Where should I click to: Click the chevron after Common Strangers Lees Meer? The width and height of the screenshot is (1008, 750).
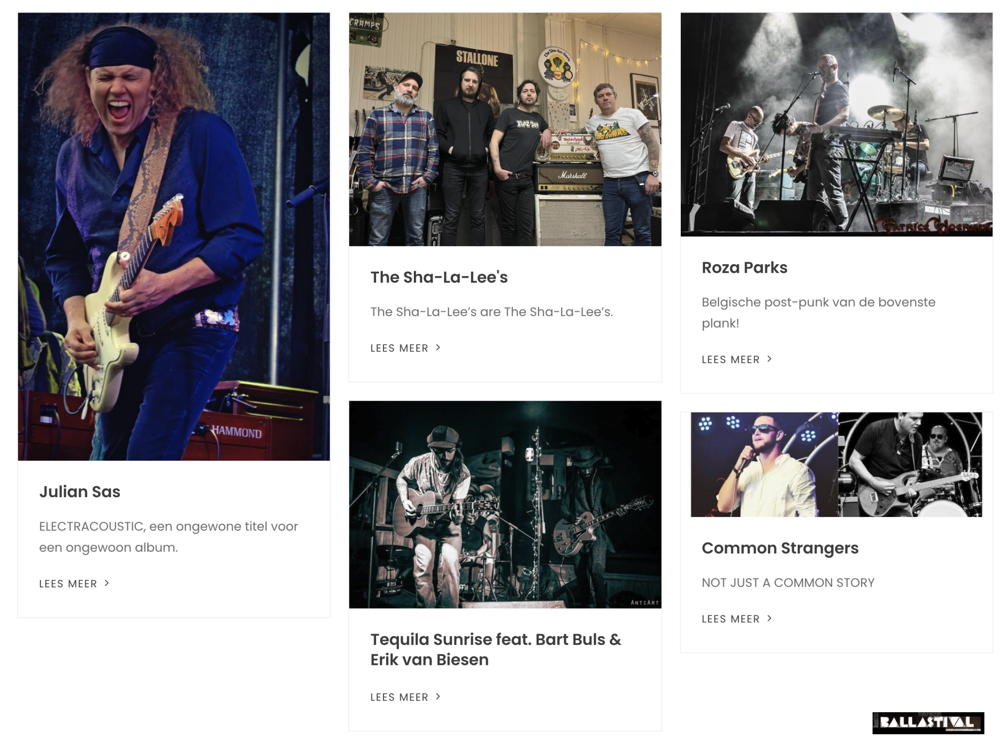tap(769, 619)
